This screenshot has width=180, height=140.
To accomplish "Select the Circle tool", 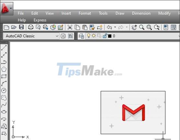I will (x=4, y=90).
